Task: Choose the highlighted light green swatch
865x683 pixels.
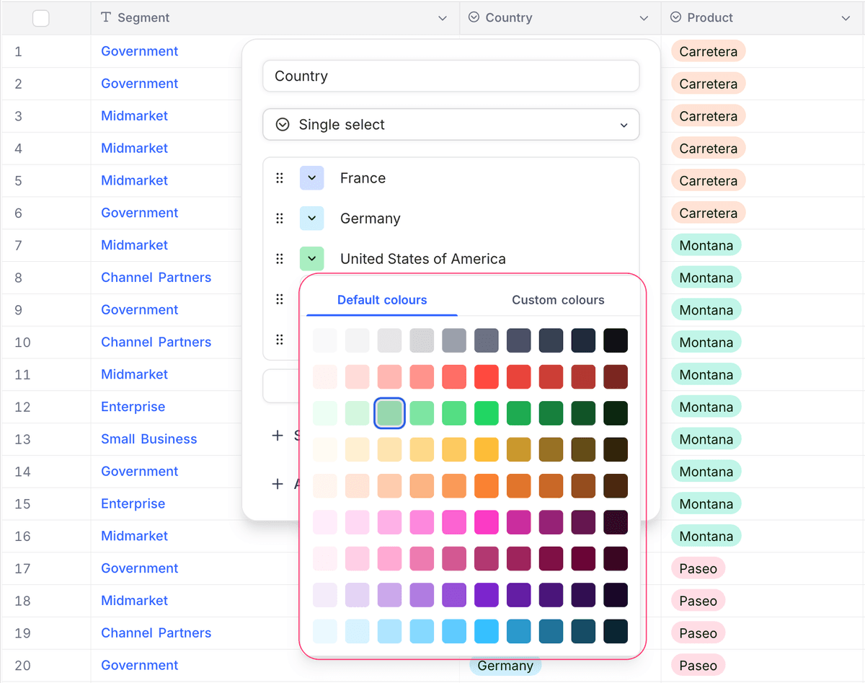Action: point(389,413)
